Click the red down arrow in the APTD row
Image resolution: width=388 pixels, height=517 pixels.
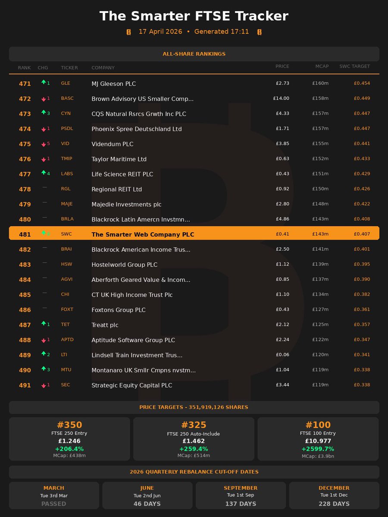(x=44, y=340)
